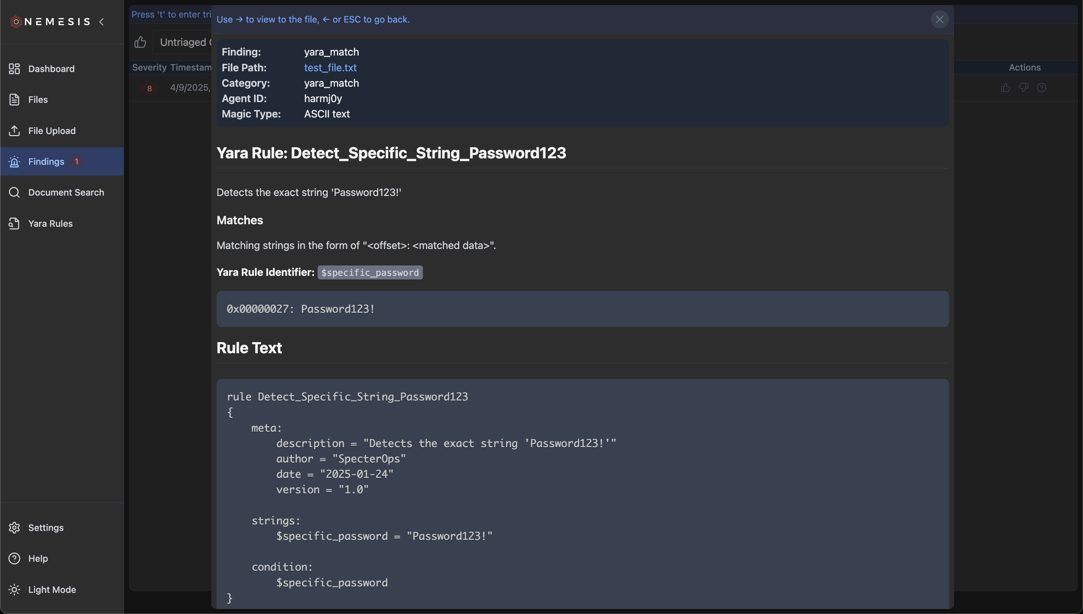Close the finding details dialog
Image resolution: width=1083 pixels, height=614 pixels.
tap(939, 19)
